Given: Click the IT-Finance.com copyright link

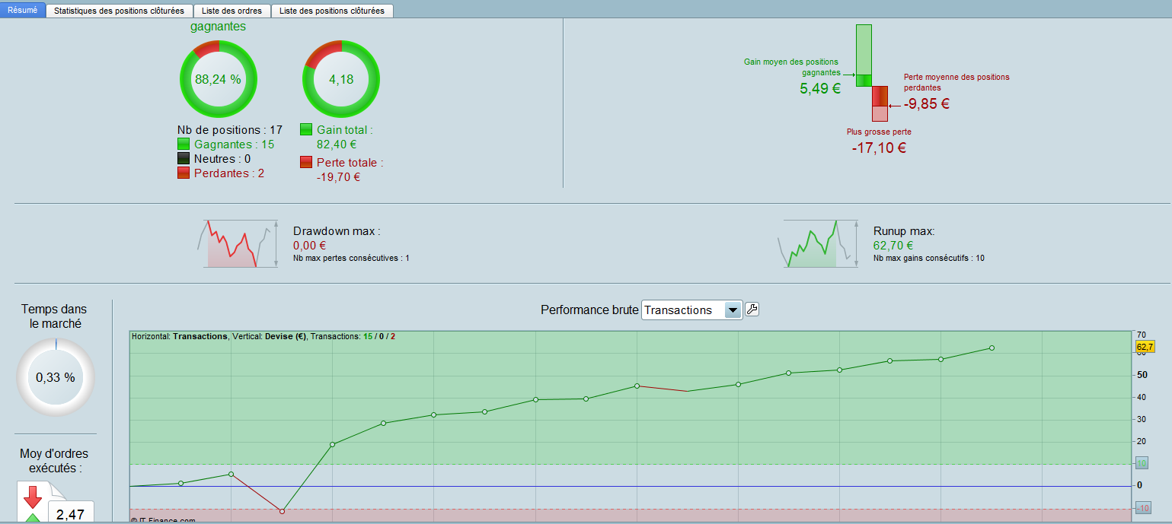Looking at the screenshot, I should [x=163, y=520].
